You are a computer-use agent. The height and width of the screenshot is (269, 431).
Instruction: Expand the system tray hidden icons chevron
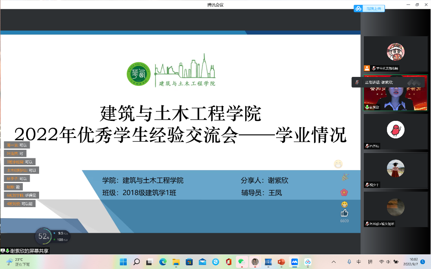pyautogui.click(x=334, y=262)
